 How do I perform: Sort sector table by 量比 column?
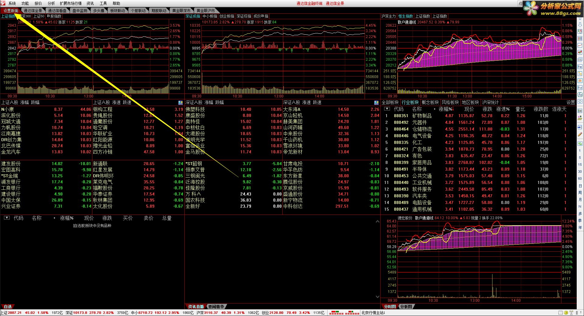[x=520, y=109]
